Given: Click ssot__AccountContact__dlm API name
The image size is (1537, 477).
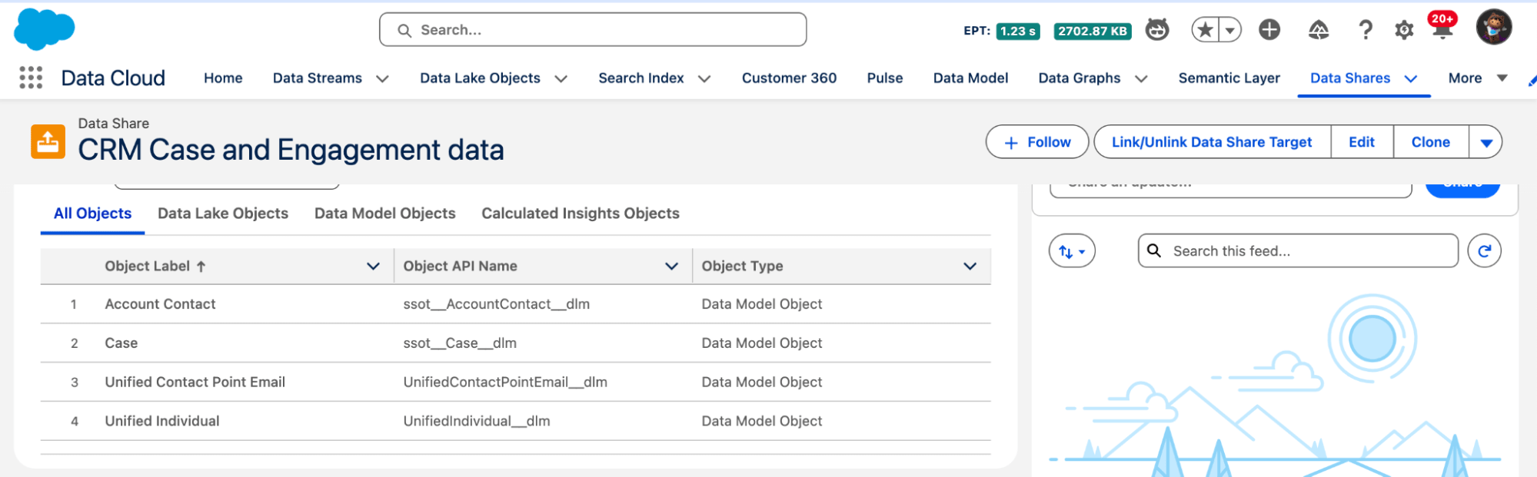Looking at the screenshot, I should point(497,304).
